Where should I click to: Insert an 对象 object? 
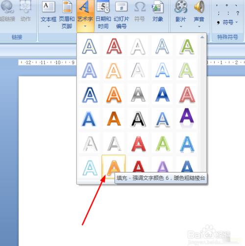(158, 11)
